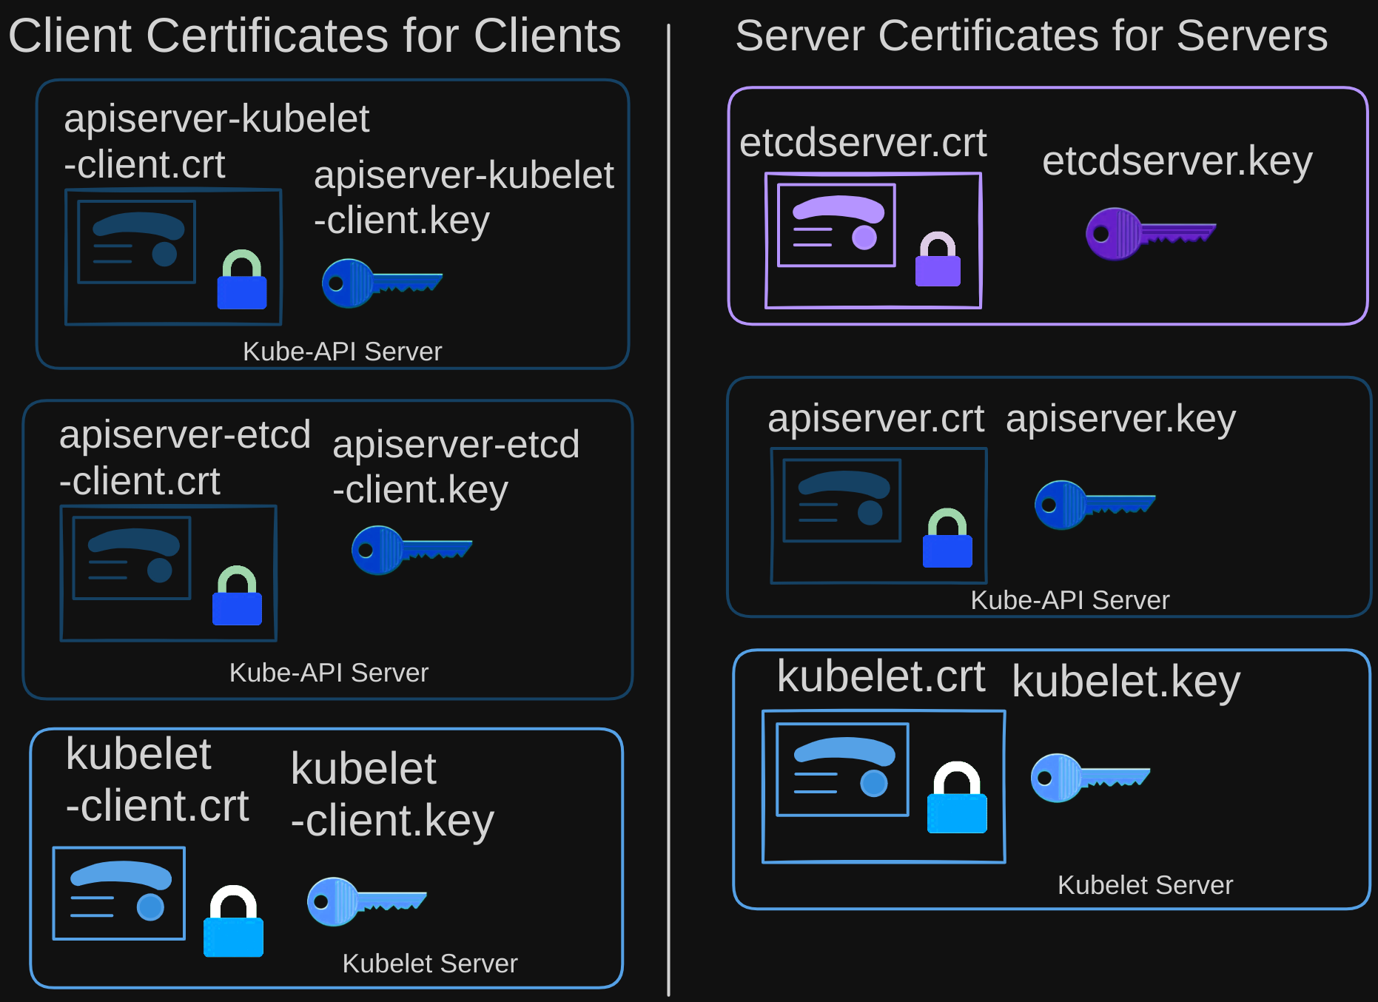The width and height of the screenshot is (1378, 1002).
Task: Click the padlock on apiserver-etcd-client certificate
Action: tap(237, 596)
